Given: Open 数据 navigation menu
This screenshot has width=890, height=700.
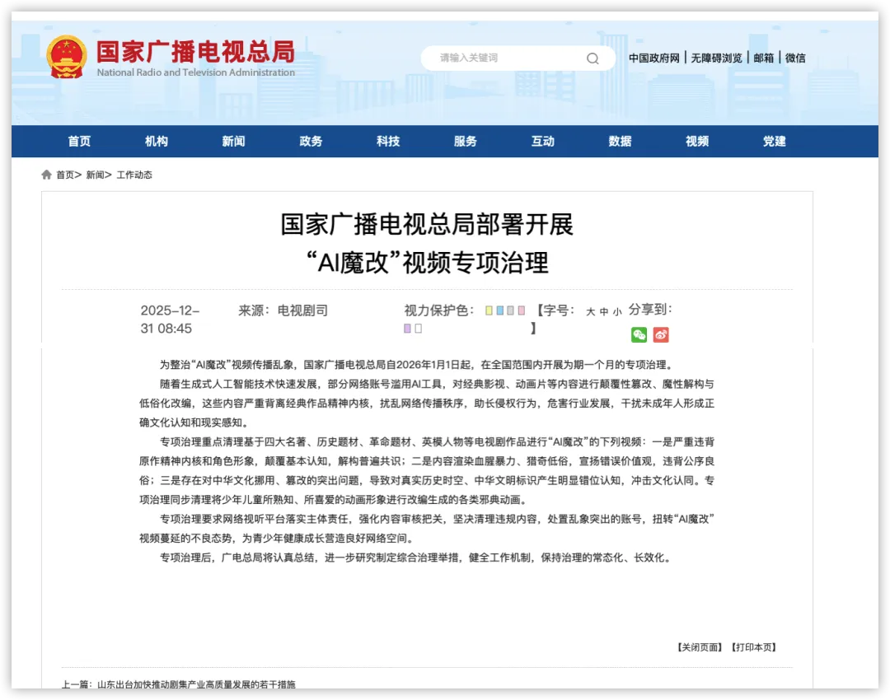Looking at the screenshot, I should pyautogui.click(x=620, y=142).
